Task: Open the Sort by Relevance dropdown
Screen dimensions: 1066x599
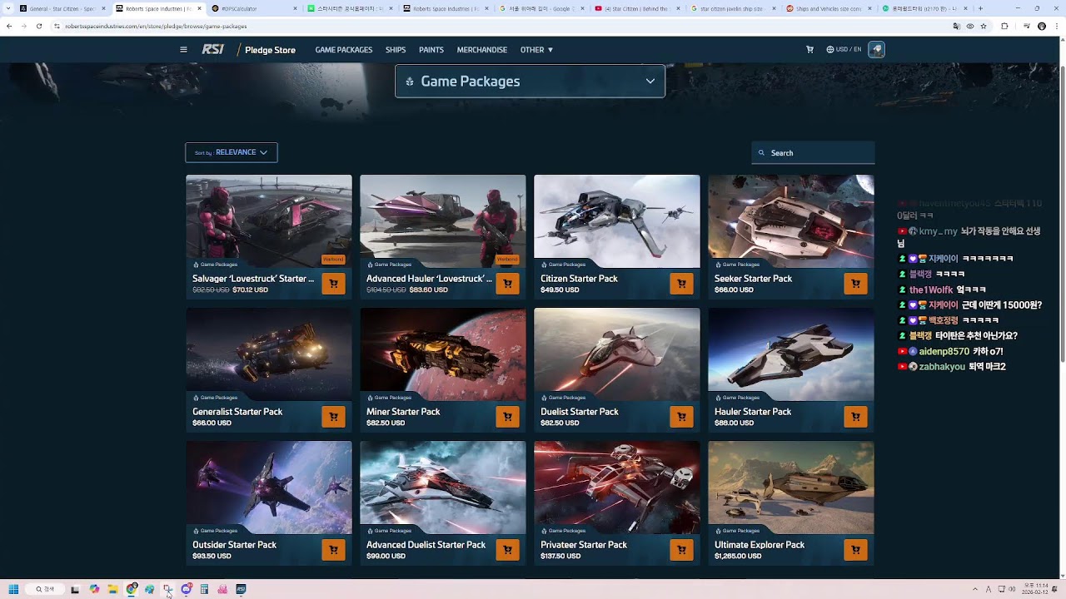Action: [232, 152]
